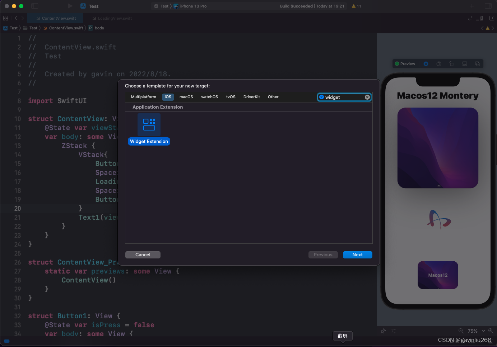Screen dimensions: 497x347
Task: Click the Macos12 Montery title text
Action: pyautogui.click(x=438, y=96)
